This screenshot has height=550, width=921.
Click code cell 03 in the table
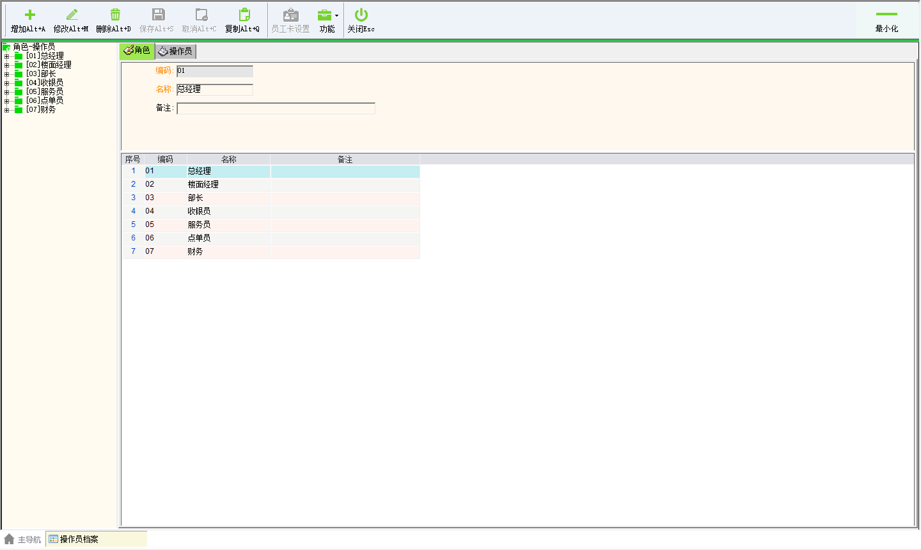(x=166, y=198)
